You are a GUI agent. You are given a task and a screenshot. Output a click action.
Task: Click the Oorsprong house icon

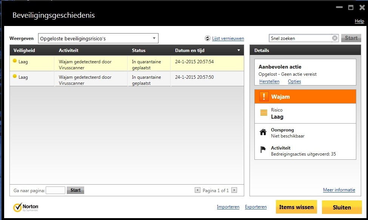point(263,132)
